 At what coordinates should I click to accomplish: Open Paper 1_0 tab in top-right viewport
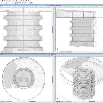(69, 52)
